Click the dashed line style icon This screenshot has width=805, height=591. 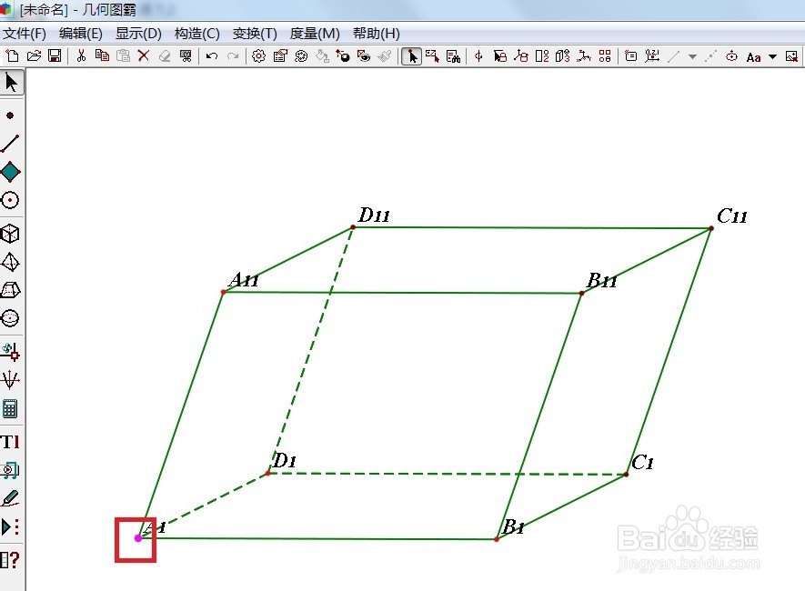pos(710,56)
